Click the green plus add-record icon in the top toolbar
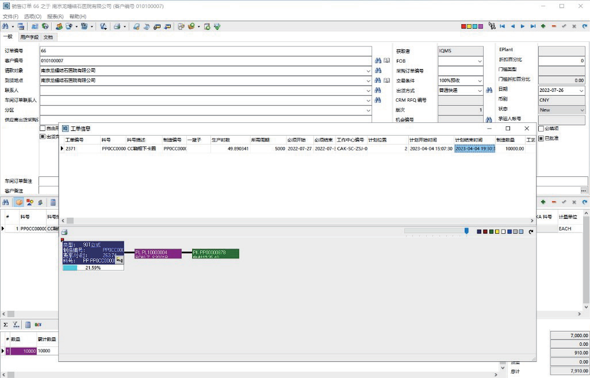Viewport: 590px width, 378px height. (x=543, y=26)
